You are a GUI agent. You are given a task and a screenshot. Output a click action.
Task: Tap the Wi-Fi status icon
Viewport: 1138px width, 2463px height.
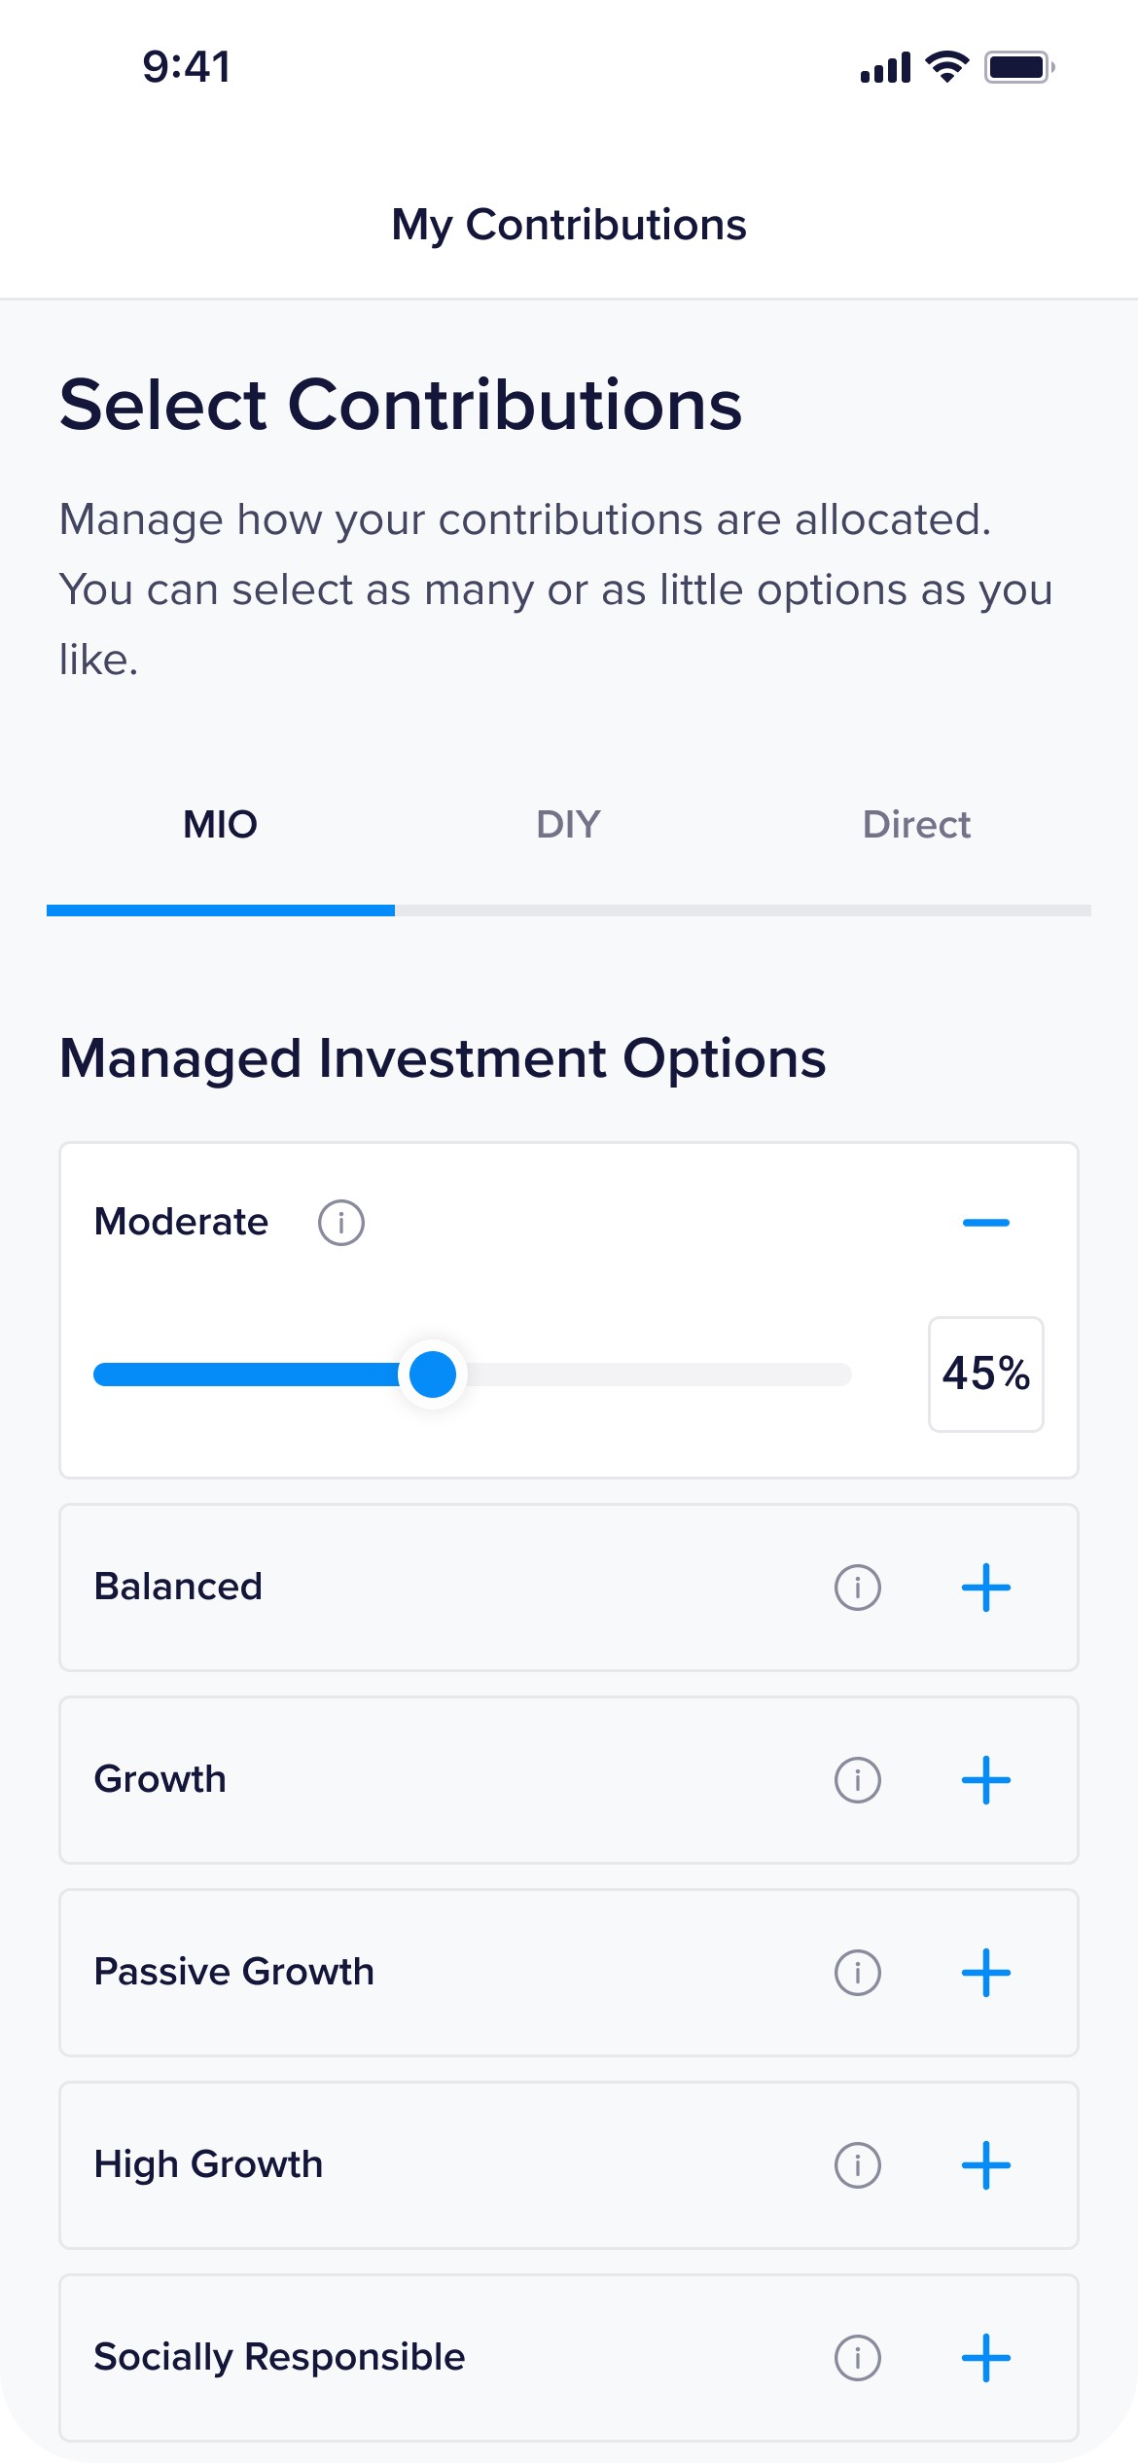pyautogui.click(x=946, y=67)
